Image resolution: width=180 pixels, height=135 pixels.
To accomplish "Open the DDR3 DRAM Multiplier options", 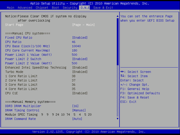I will [75, 106].
